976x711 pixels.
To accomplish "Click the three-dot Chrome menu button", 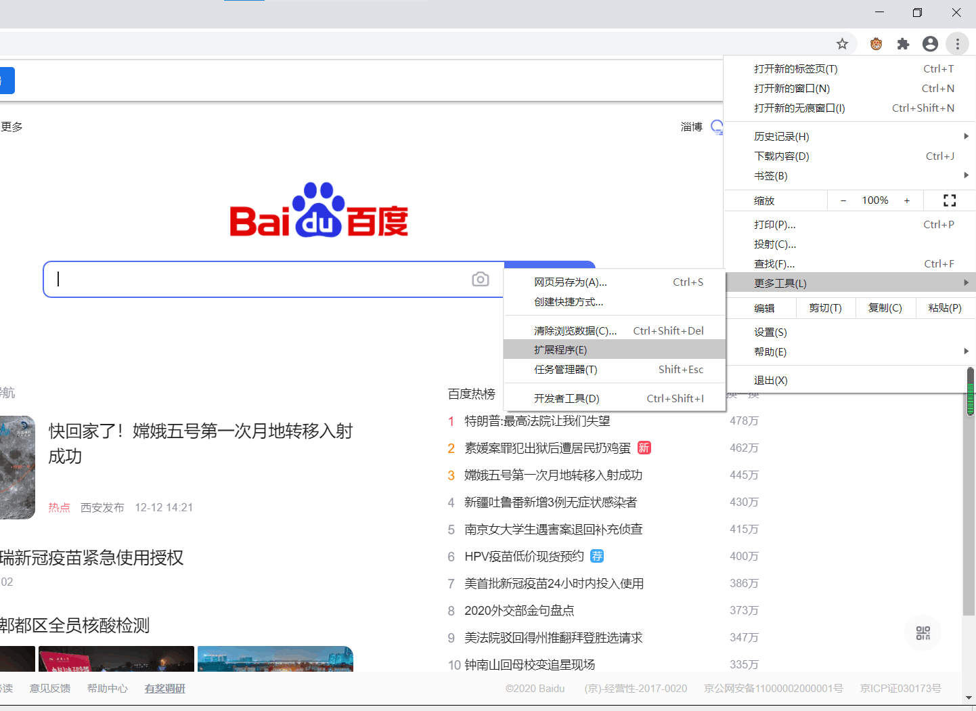I will point(958,44).
